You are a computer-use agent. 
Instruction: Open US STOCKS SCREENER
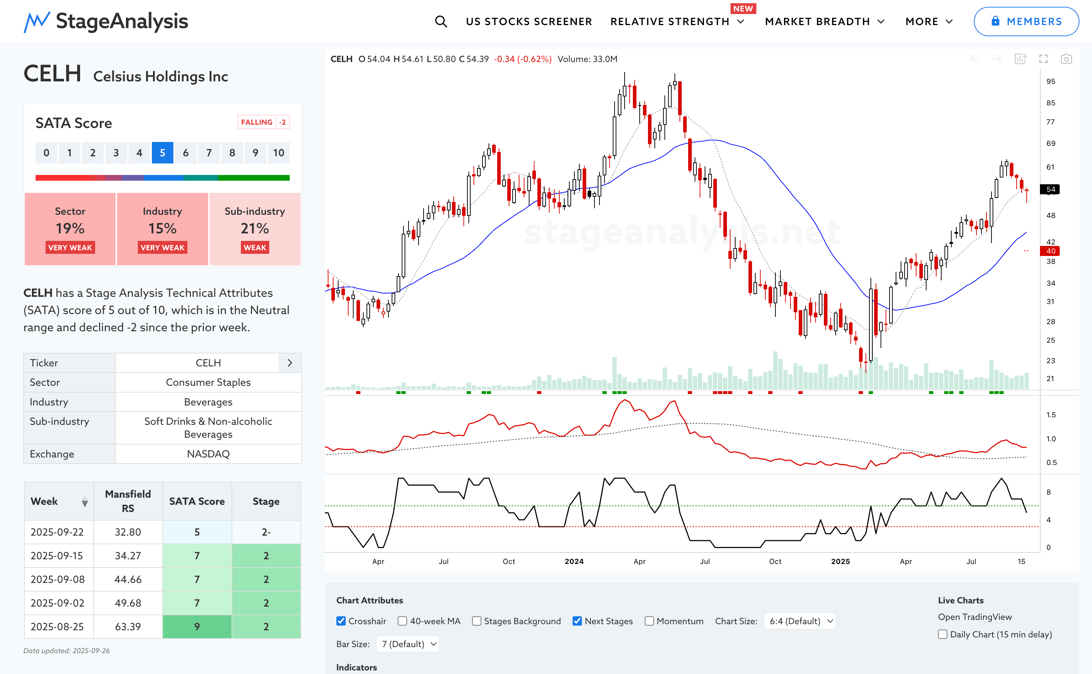pyautogui.click(x=529, y=22)
